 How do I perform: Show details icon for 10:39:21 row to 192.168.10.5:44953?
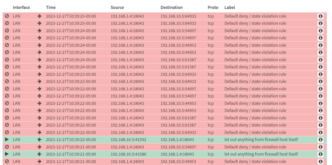pyautogui.click(x=320, y=161)
